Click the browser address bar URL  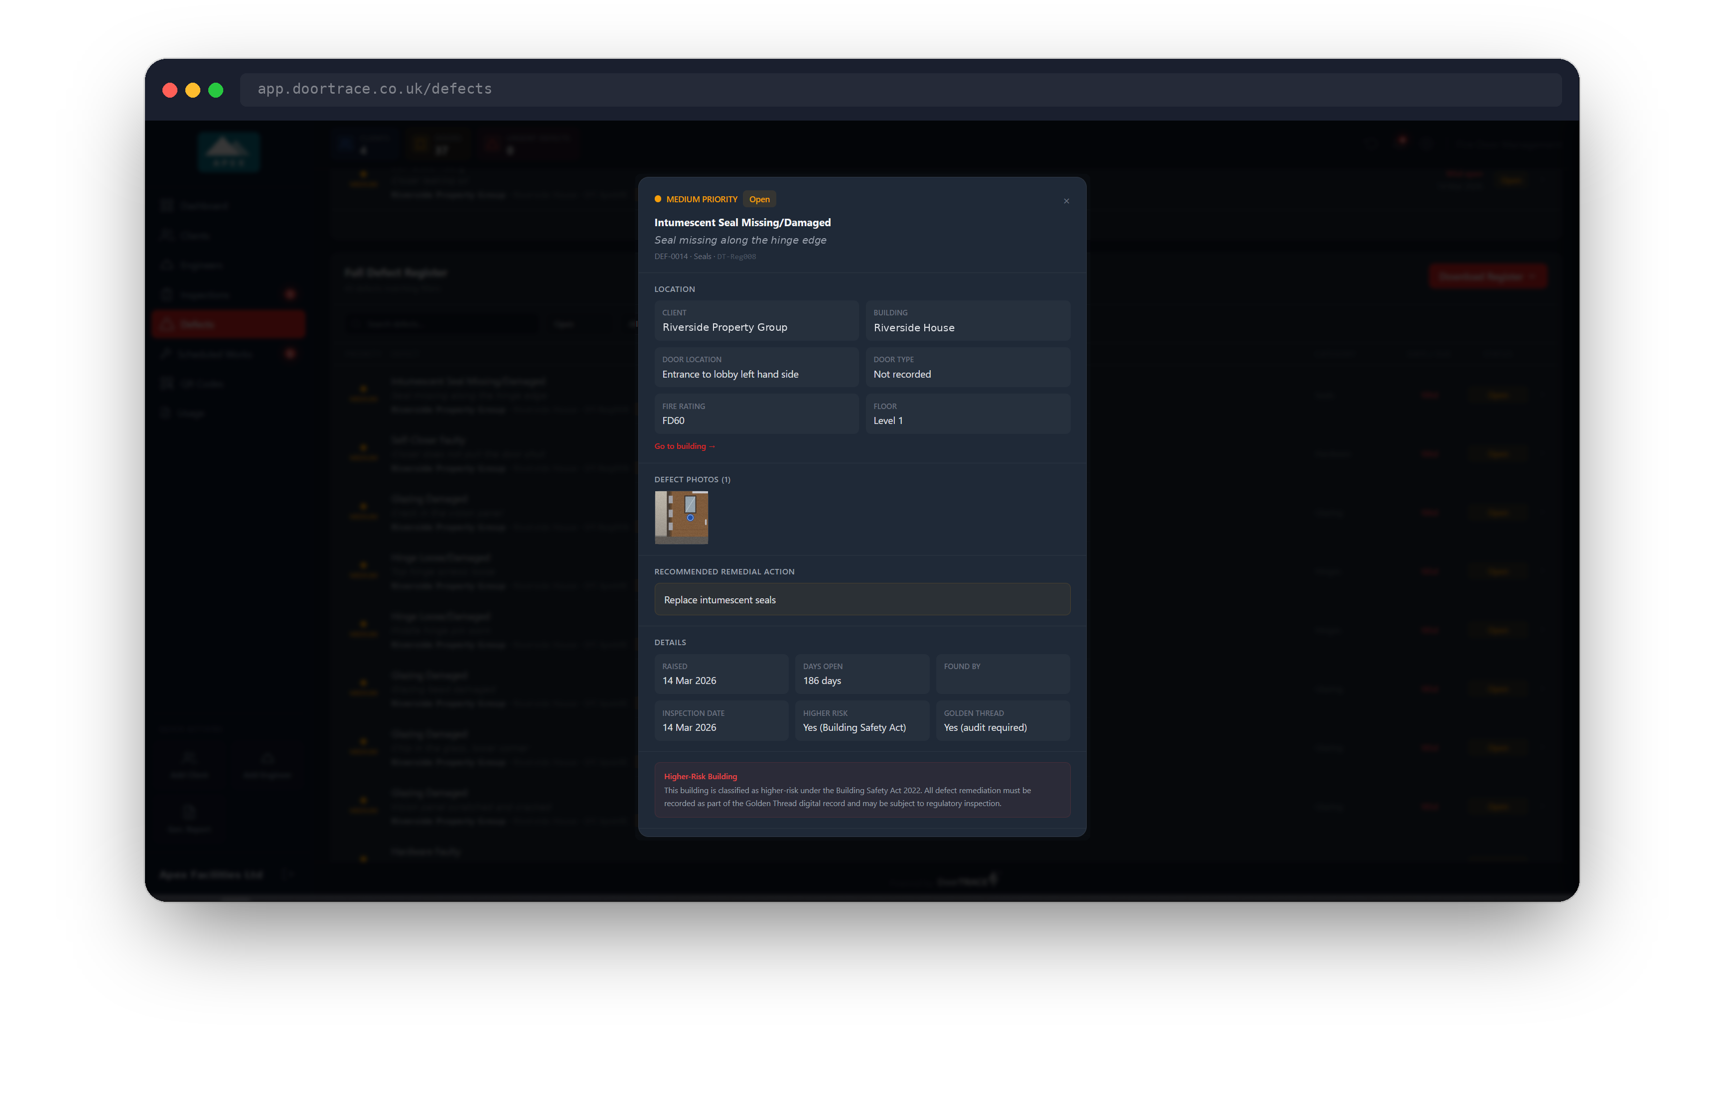coord(375,89)
